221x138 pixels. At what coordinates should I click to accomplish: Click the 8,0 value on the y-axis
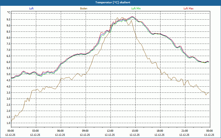click(x=9, y=38)
